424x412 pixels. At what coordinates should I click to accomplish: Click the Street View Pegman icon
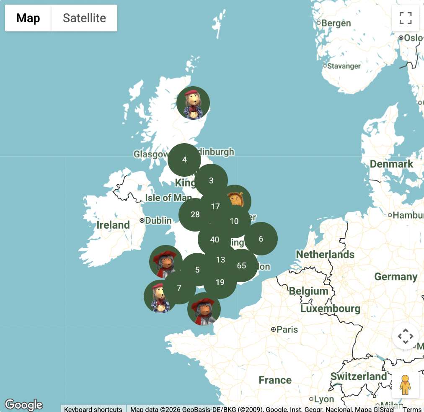(x=405, y=385)
